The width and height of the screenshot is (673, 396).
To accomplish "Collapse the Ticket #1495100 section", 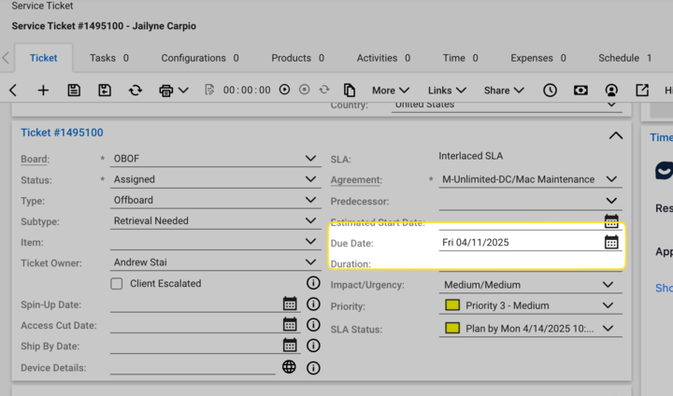I will (x=615, y=135).
